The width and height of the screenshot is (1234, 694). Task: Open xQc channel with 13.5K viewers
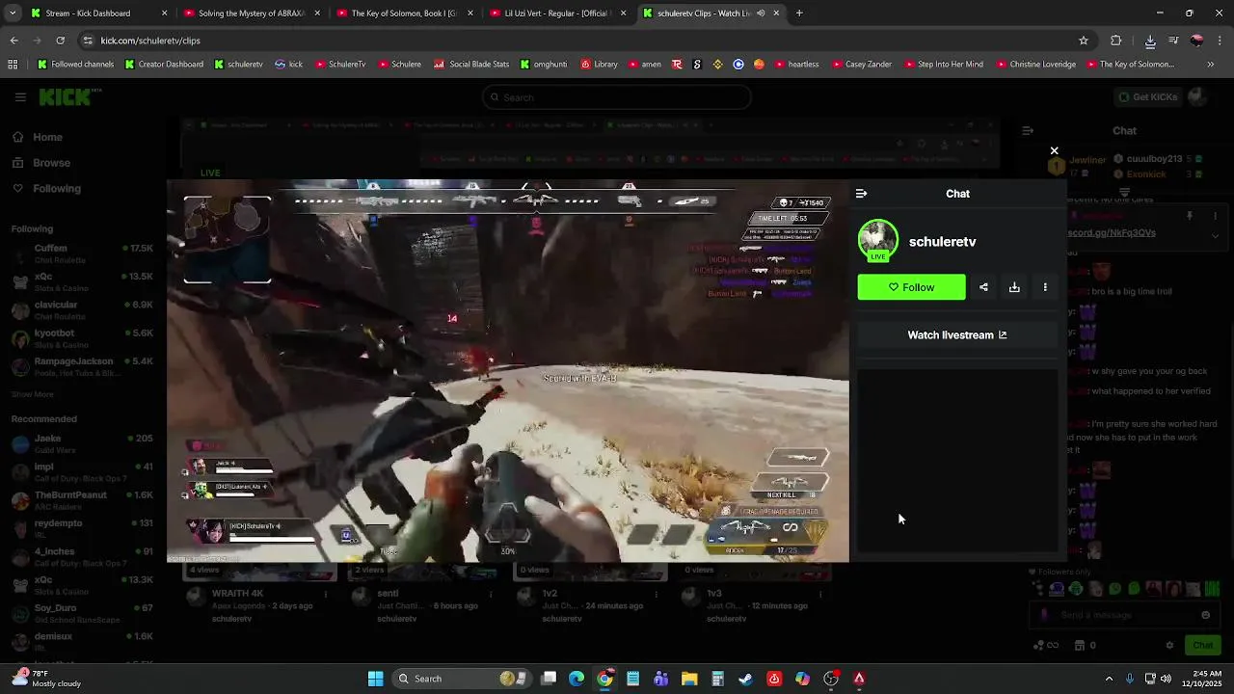click(x=82, y=282)
